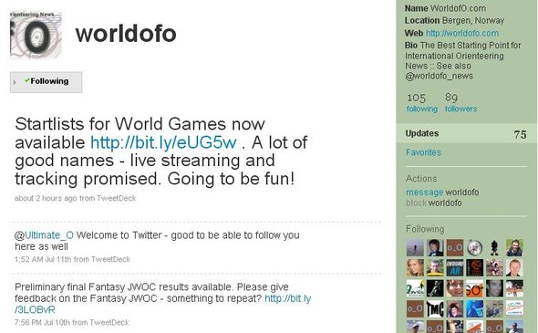Image resolution: width=538 pixels, height=333 pixels.
Task: Click the black-and-white face portrait avatar
Action: click(x=494, y=288)
